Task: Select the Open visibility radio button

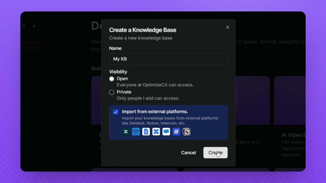Action: (112, 79)
